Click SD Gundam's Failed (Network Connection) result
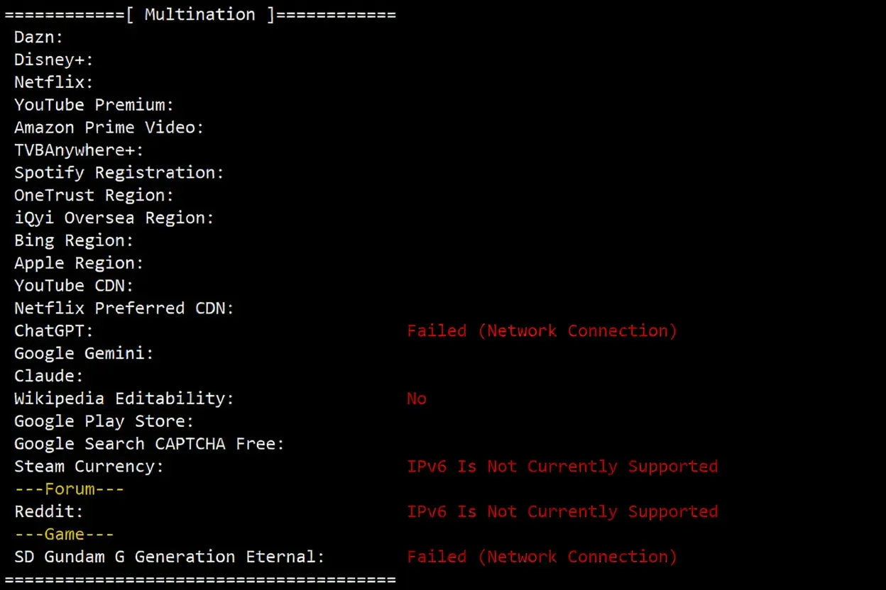The height and width of the screenshot is (590, 886). [542, 557]
